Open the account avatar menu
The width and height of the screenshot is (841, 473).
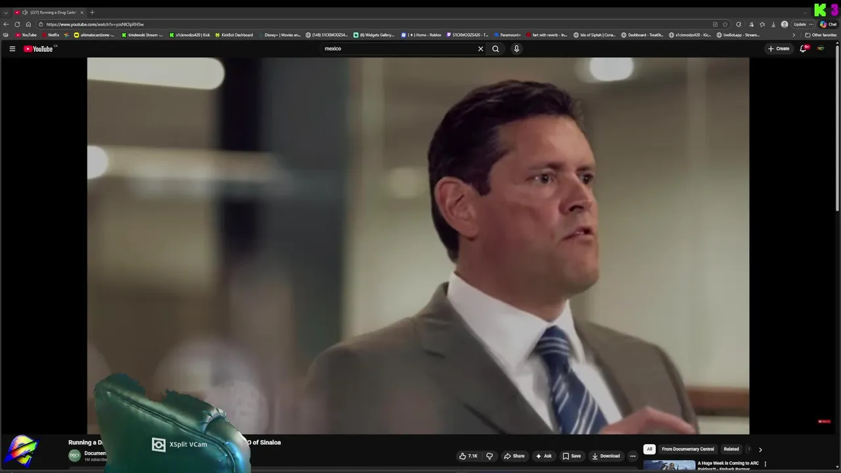coord(821,49)
